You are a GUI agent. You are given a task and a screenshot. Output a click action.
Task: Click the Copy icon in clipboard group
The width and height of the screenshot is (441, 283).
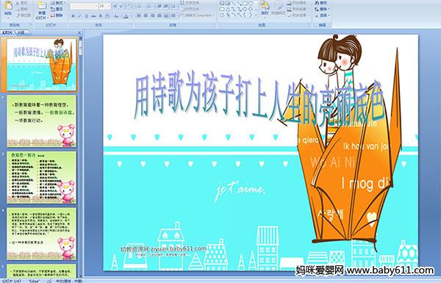pos(18,9)
